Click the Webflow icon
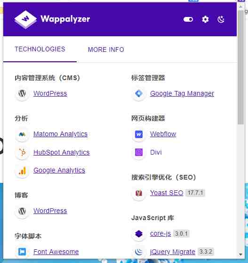 139,134
